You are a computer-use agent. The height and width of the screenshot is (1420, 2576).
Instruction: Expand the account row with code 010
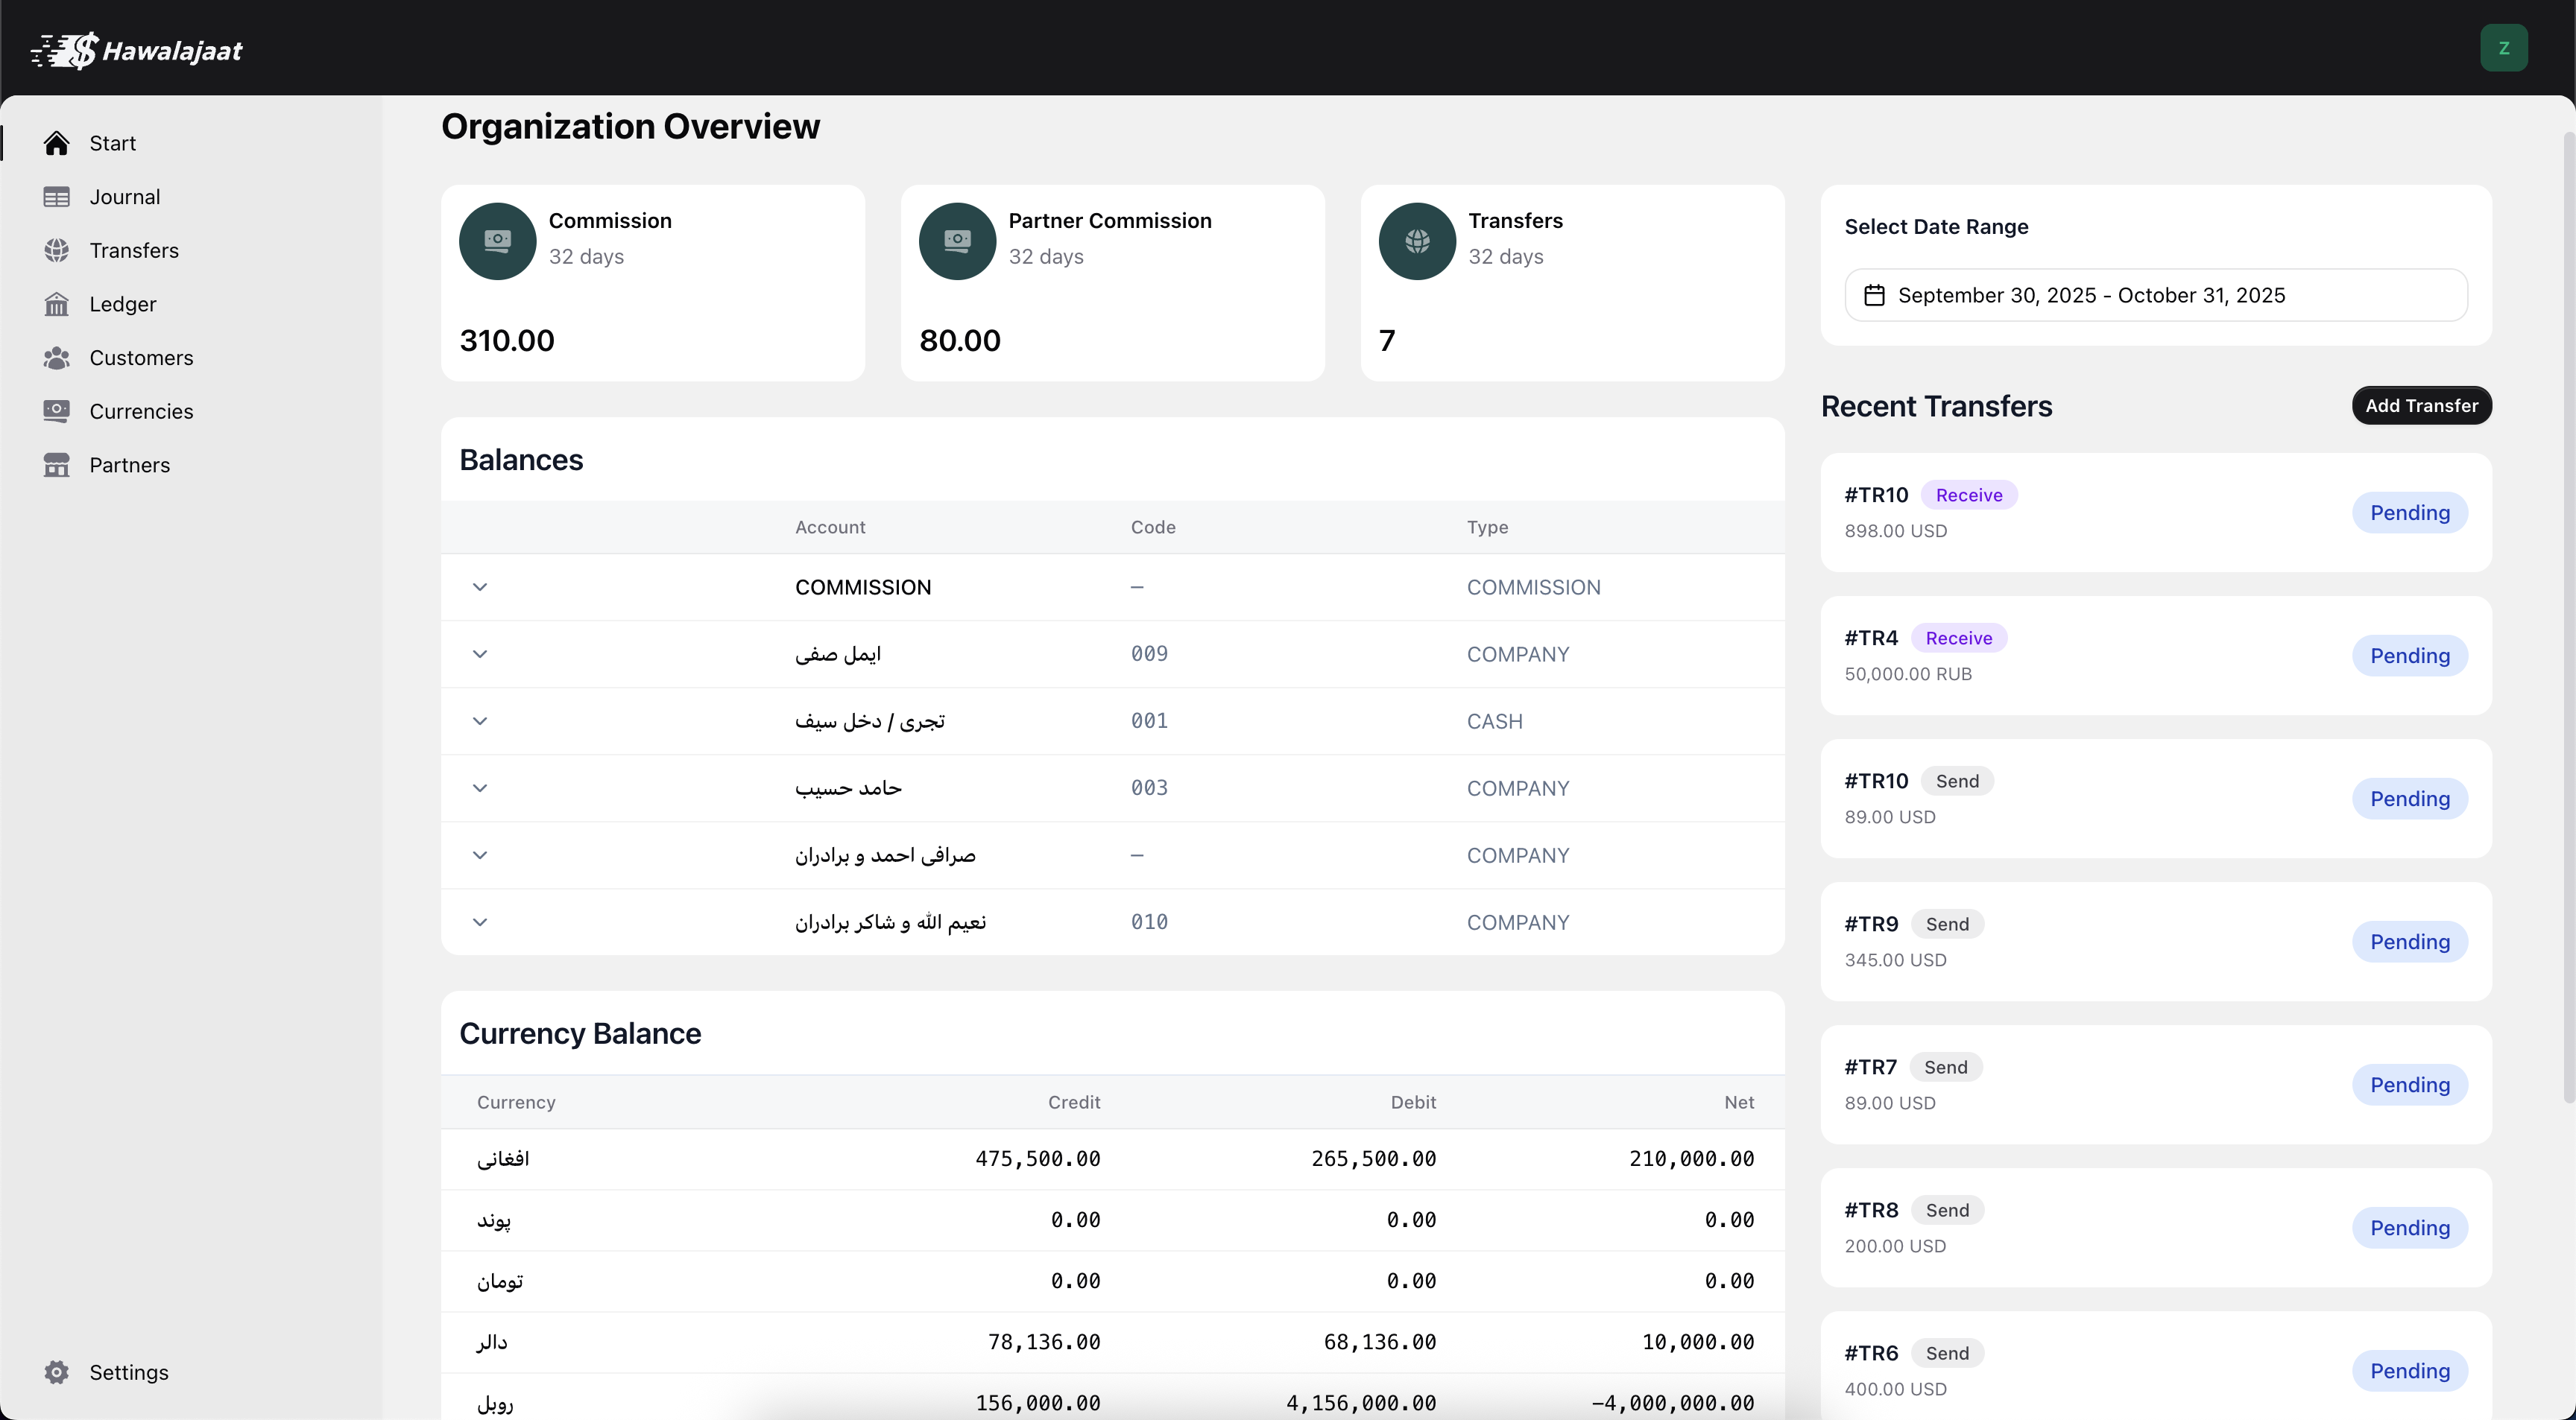pyautogui.click(x=480, y=922)
